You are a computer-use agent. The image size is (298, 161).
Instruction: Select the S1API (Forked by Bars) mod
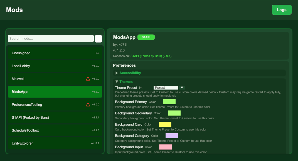pyautogui.click(x=55, y=117)
